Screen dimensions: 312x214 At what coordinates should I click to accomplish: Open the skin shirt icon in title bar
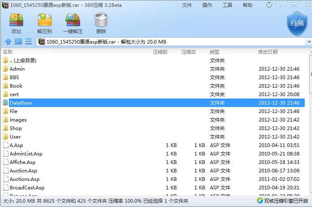coord(269,5)
